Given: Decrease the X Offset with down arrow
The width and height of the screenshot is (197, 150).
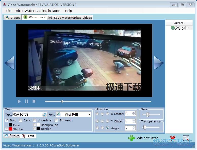Looking at the screenshot, I should (134, 114).
